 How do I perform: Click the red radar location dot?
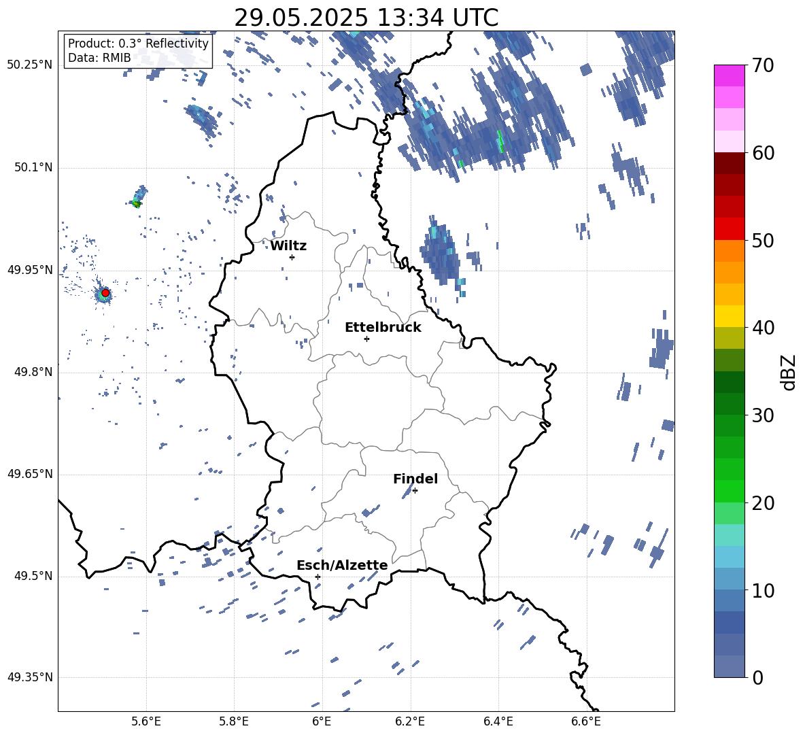coord(105,292)
